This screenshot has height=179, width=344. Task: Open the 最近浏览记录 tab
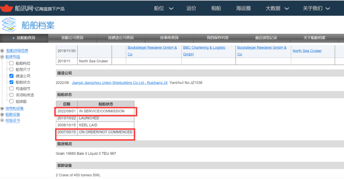coord(266,38)
